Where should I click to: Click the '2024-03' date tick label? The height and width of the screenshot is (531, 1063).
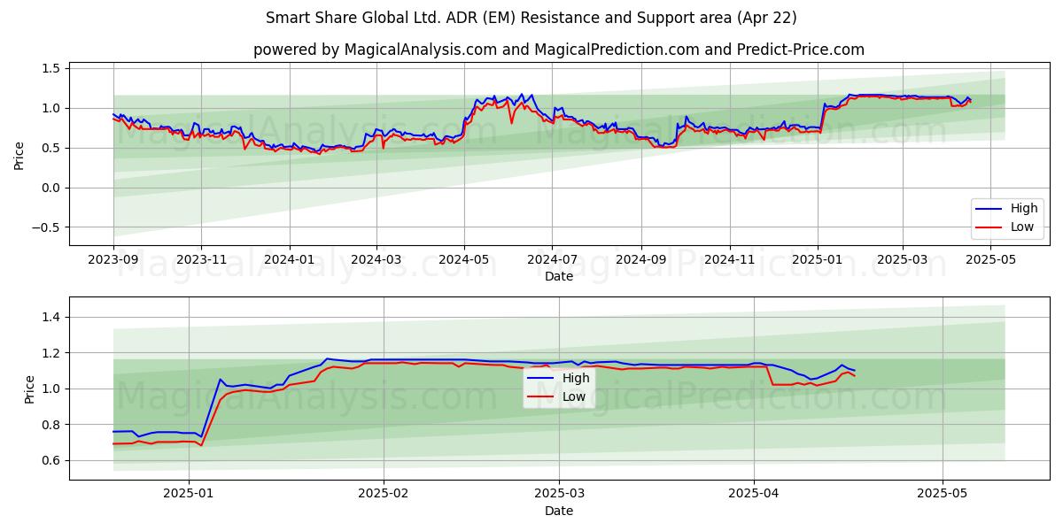376,260
